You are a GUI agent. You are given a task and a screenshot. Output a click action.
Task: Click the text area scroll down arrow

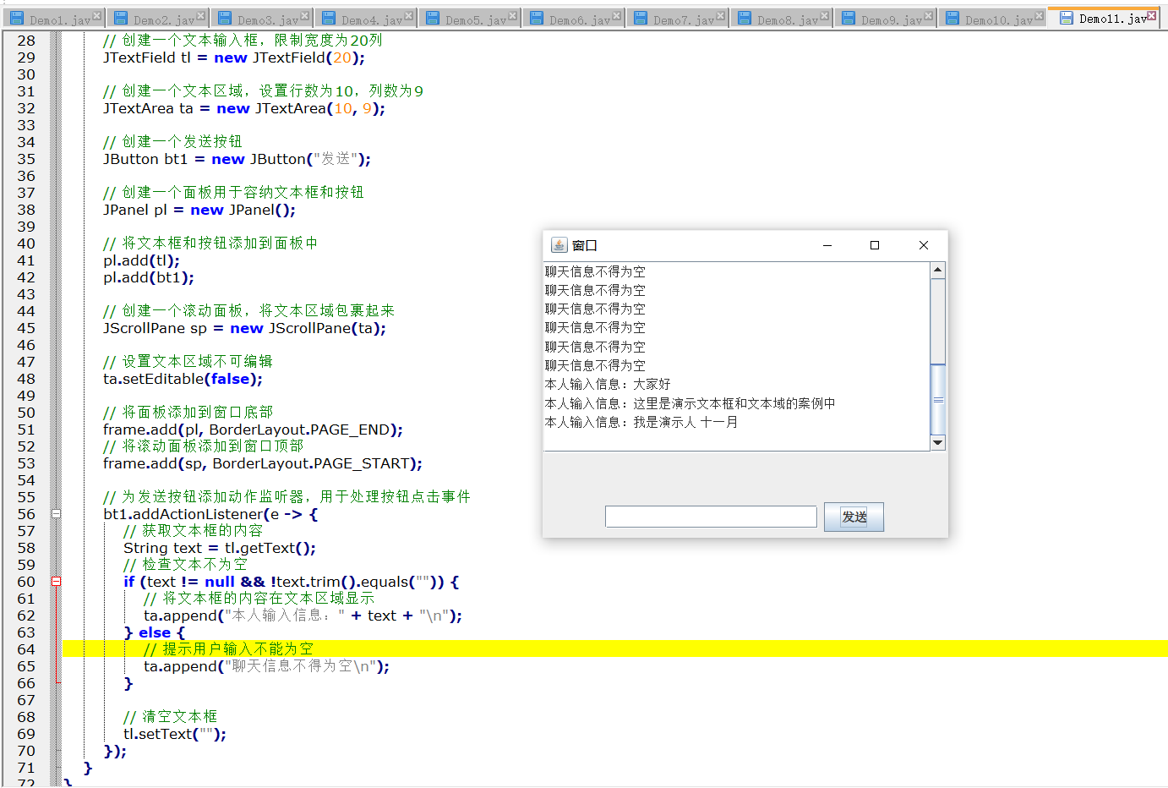coord(937,443)
